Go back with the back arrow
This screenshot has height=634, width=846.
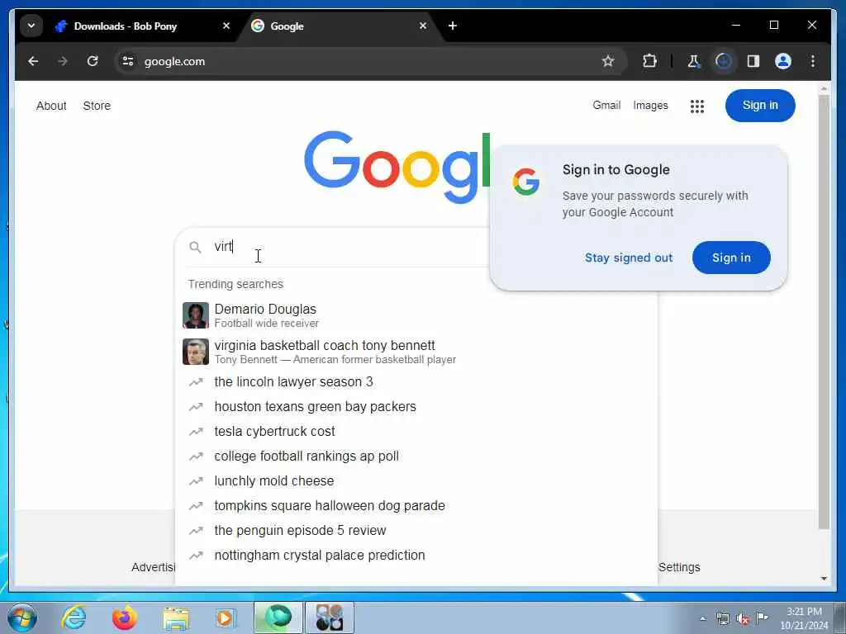click(33, 61)
